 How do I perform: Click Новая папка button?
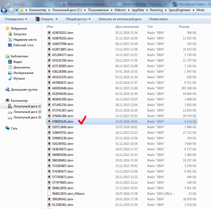tap(158, 19)
